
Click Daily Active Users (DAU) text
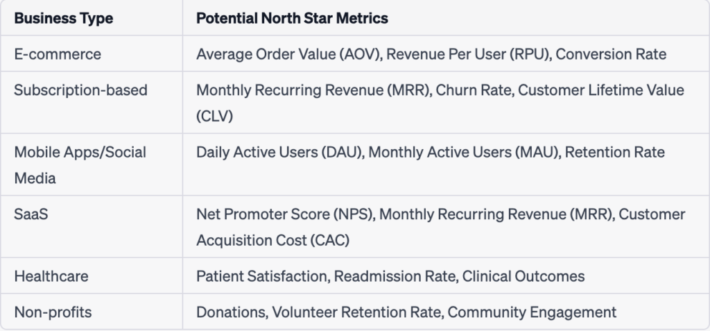(x=279, y=153)
